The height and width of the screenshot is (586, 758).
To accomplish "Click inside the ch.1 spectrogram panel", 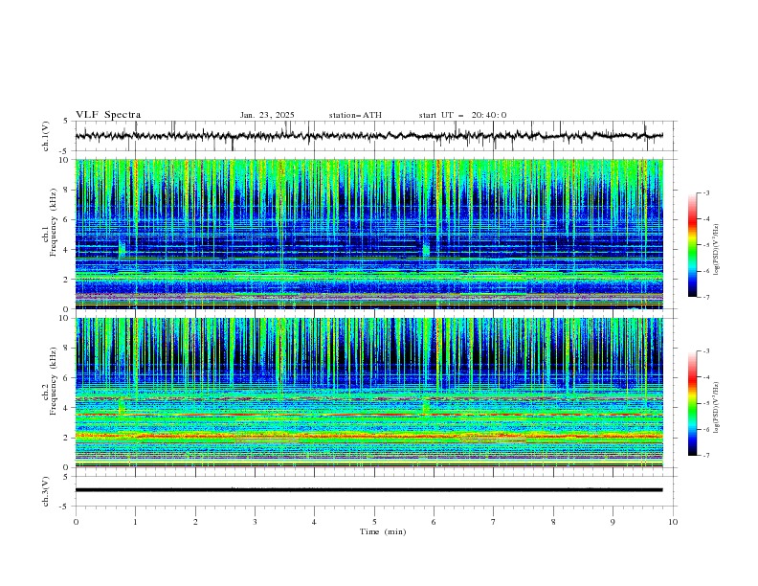I will 368,234.
